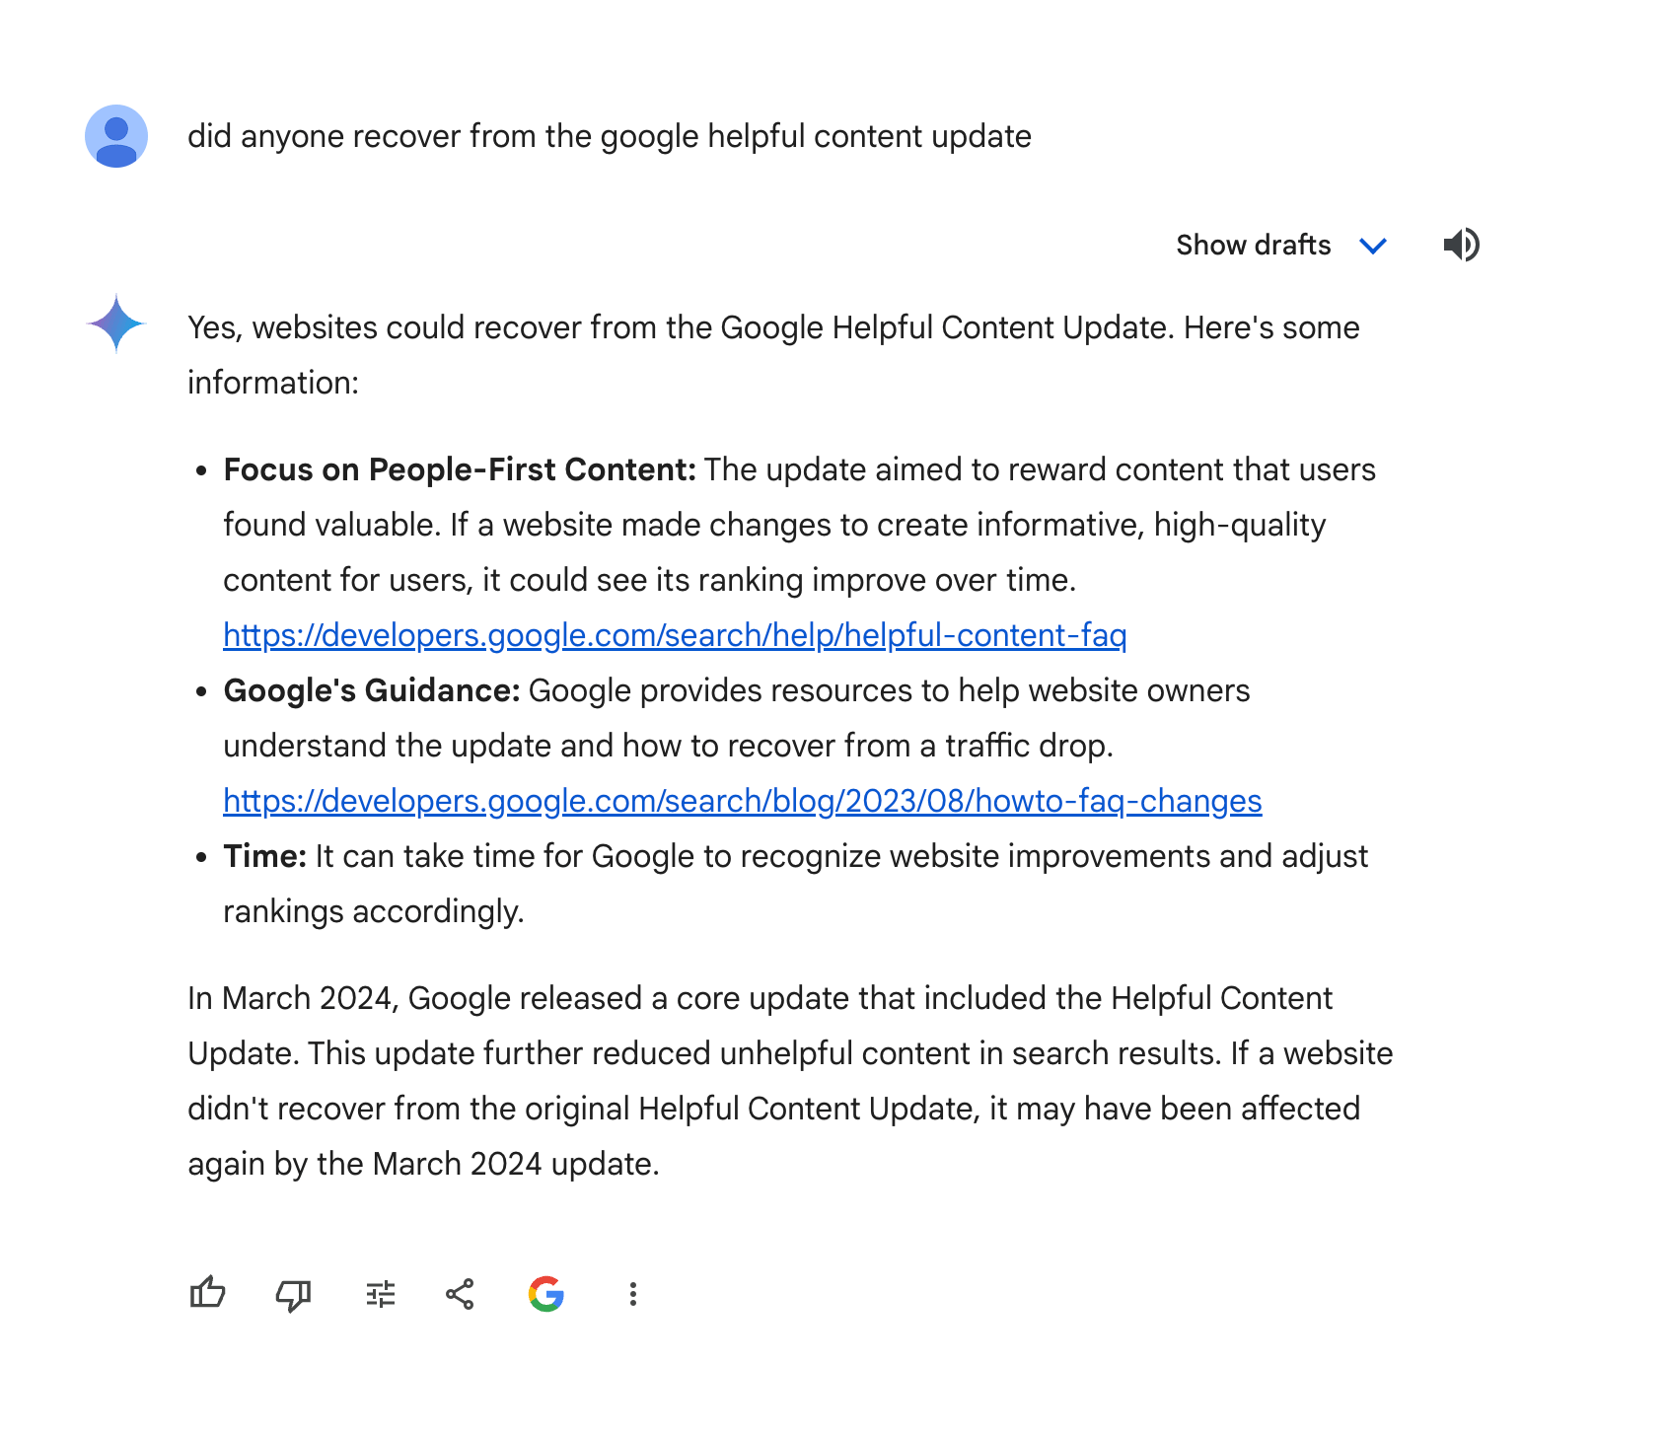Open the modify response tune icon
This screenshot has height=1436, width=1667.
coord(380,1294)
